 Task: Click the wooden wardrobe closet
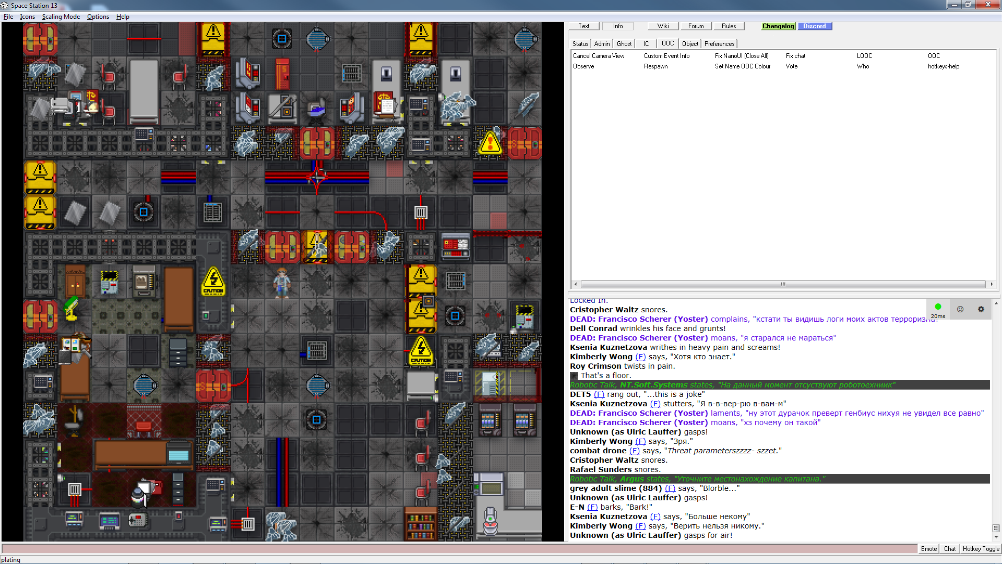tap(75, 281)
